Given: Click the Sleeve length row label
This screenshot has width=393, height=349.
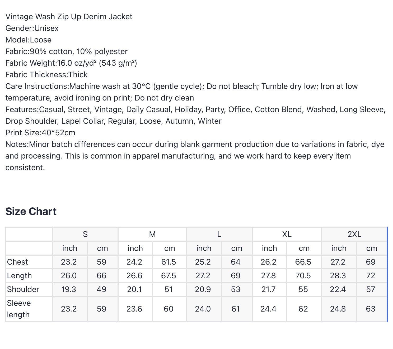Looking at the screenshot, I should (19, 309).
